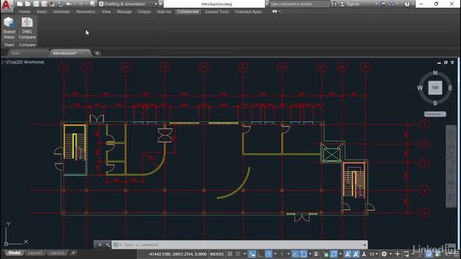Open status bar workspace switching gear
Screen dimensions: 461x259
click(384, 254)
